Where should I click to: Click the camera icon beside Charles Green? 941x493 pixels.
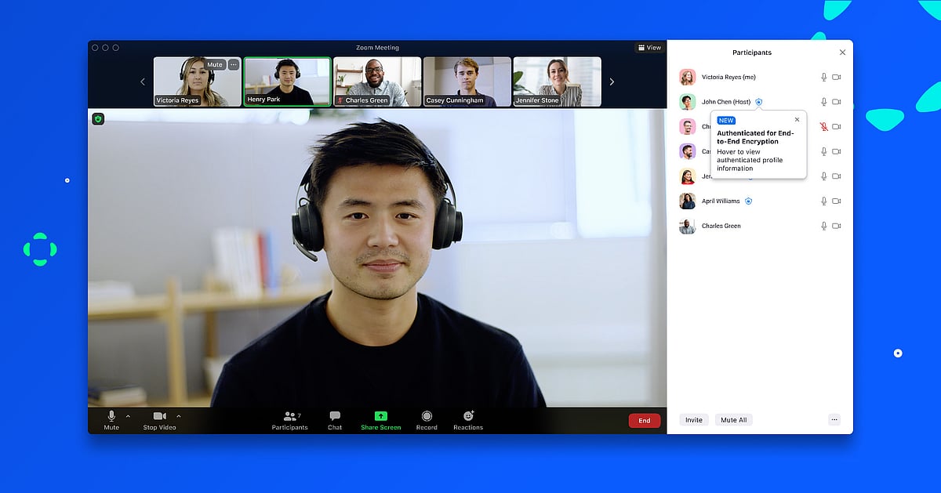click(835, 225)
